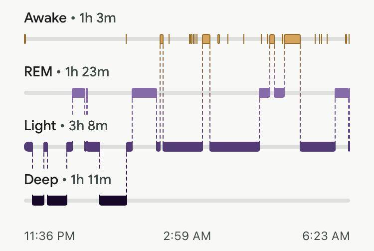Click the awake marker at the very start
374x251 pixels.
pos(25,39)
